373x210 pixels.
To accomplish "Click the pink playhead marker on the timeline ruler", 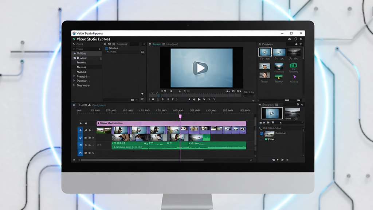I will tap(180, 116).
